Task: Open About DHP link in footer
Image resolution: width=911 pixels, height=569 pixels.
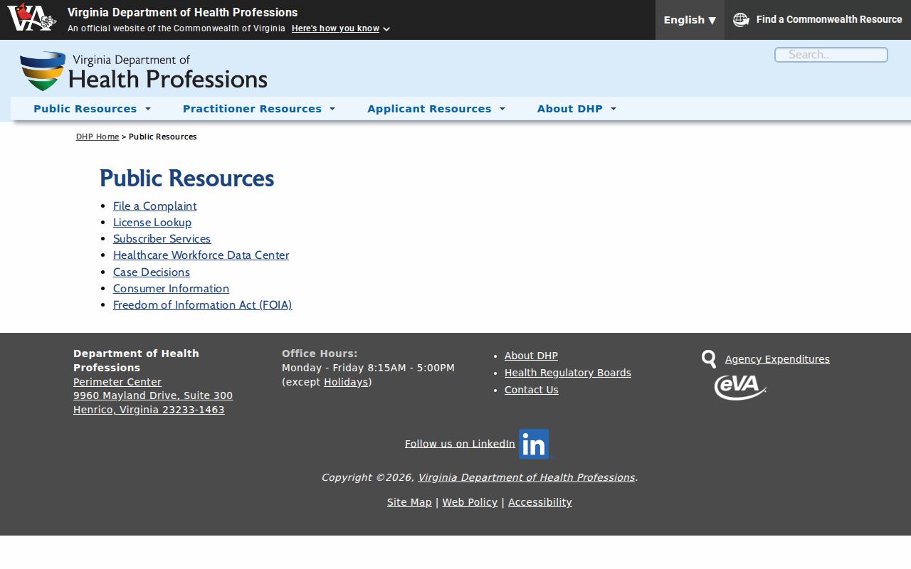Action: [531, 356]
